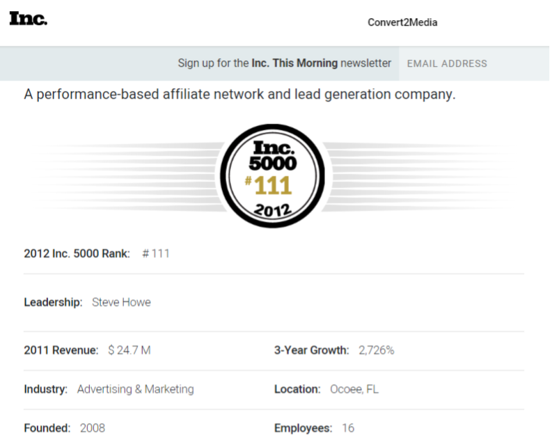Image resolution: width=550 pixels, height=442 pixels.
Task: Click the company description tagline
Action: click(x=239, y=95)
